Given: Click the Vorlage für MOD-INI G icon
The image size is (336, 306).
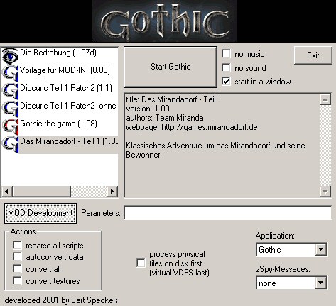Looking at the screenshot, I should point(10,73).
